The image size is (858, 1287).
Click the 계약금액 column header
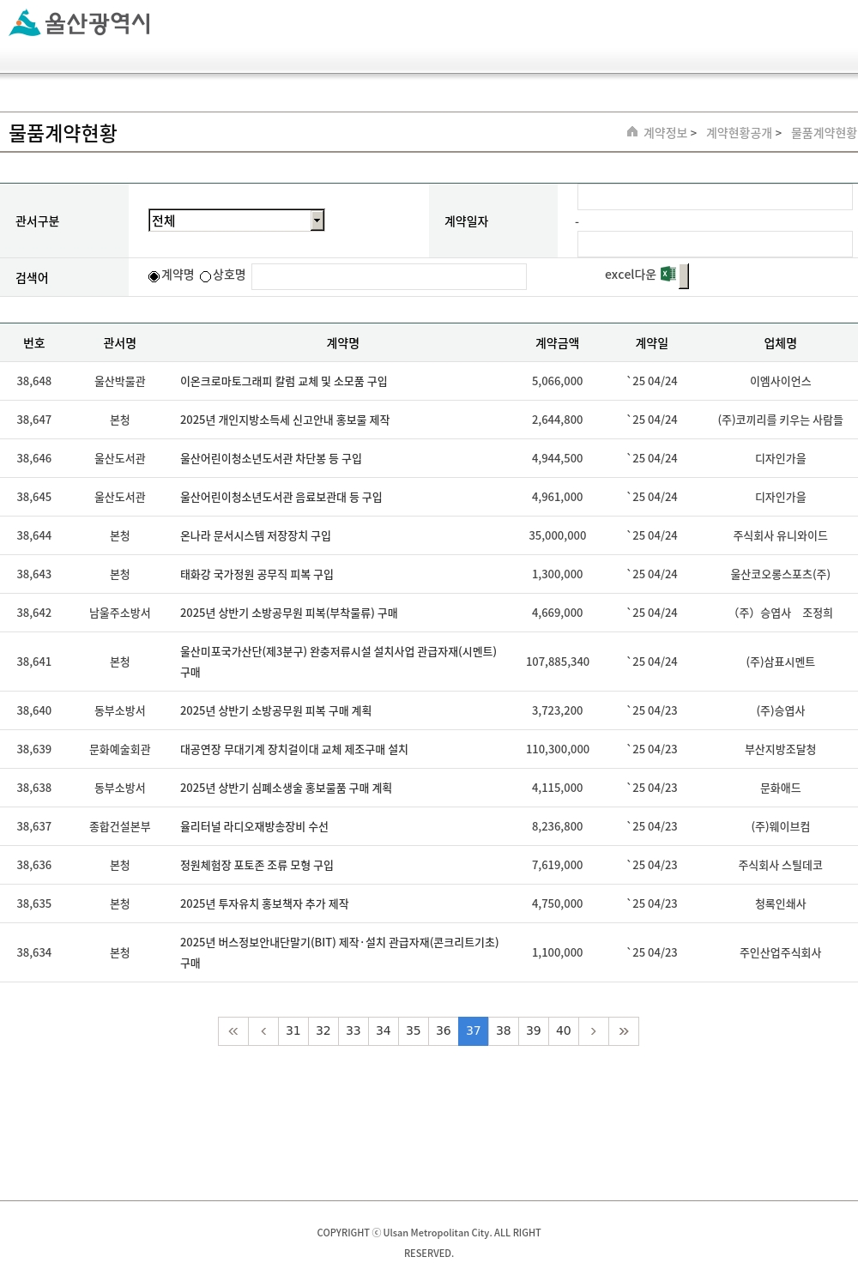pos(558,343)
